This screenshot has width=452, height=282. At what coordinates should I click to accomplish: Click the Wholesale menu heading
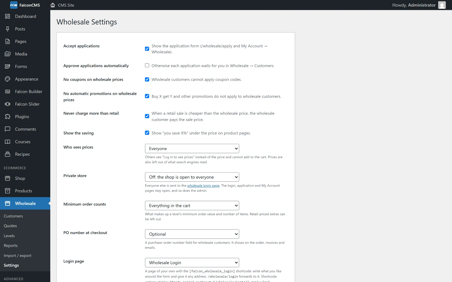pyautogui.click(x=25, y=203)
